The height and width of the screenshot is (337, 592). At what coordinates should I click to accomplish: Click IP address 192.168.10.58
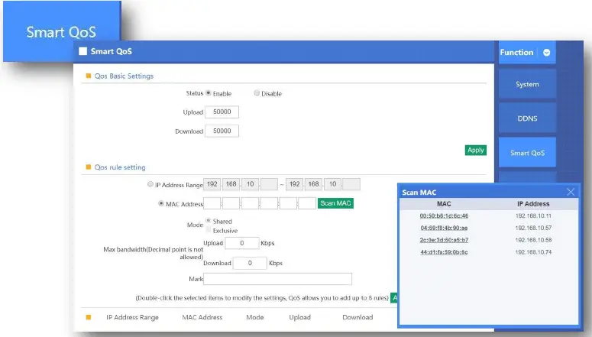pos(533,240)
